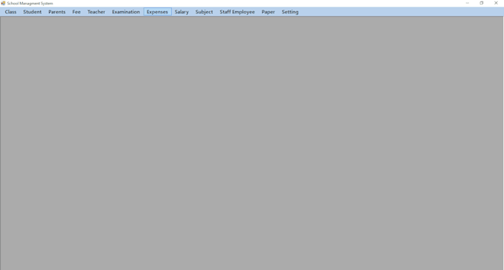Click empty title bar beside minimize button
The image size is (504, 270).
(x=257, y=3)
